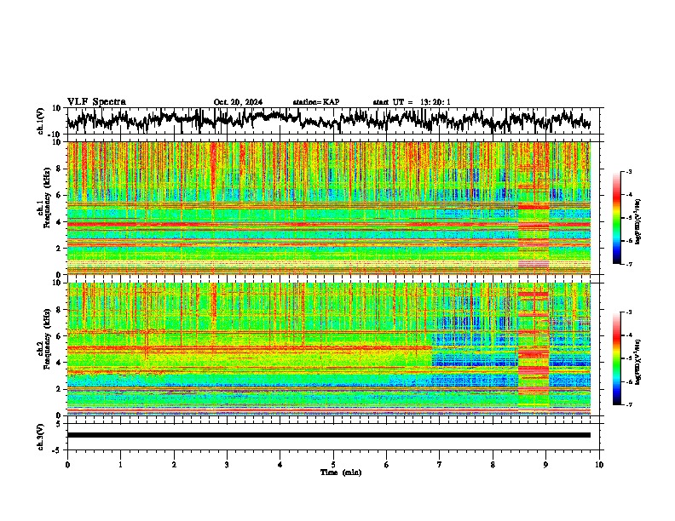Click the time axis tick label '0'
This screenshot has height=521, width=675.
pyautogui.click(x=67, y=465)
